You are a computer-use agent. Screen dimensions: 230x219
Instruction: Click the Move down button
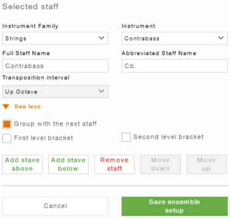point(160,164)
